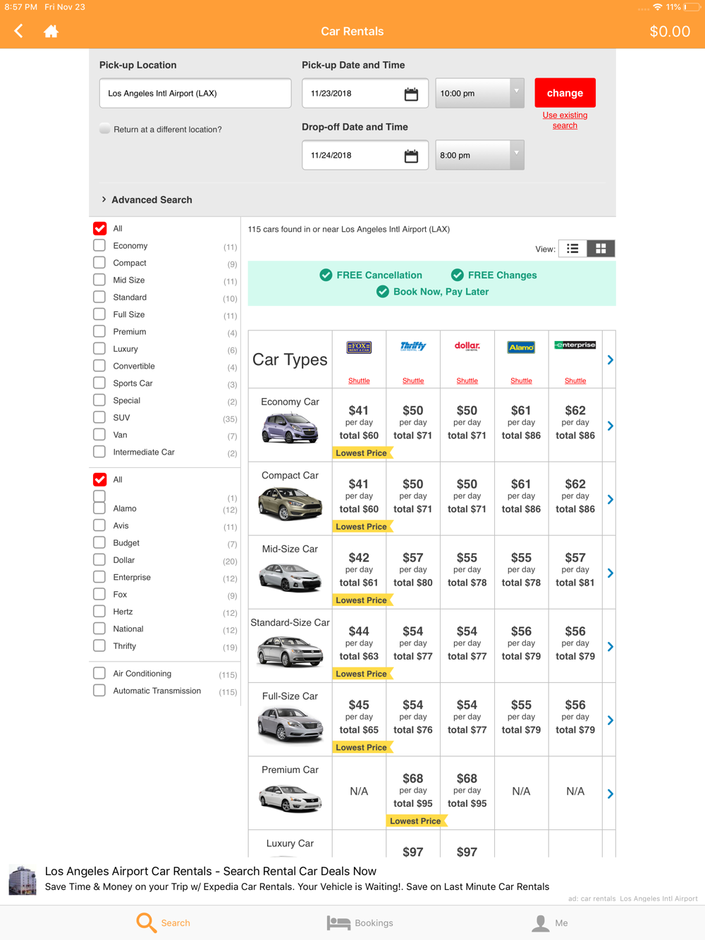Check the Economy car type filter
This screenshot has height=940, width=705.
[x=99, y=245]
